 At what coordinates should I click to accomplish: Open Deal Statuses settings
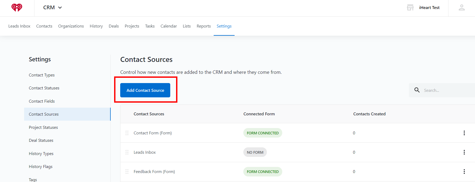[x=41, y=140]
